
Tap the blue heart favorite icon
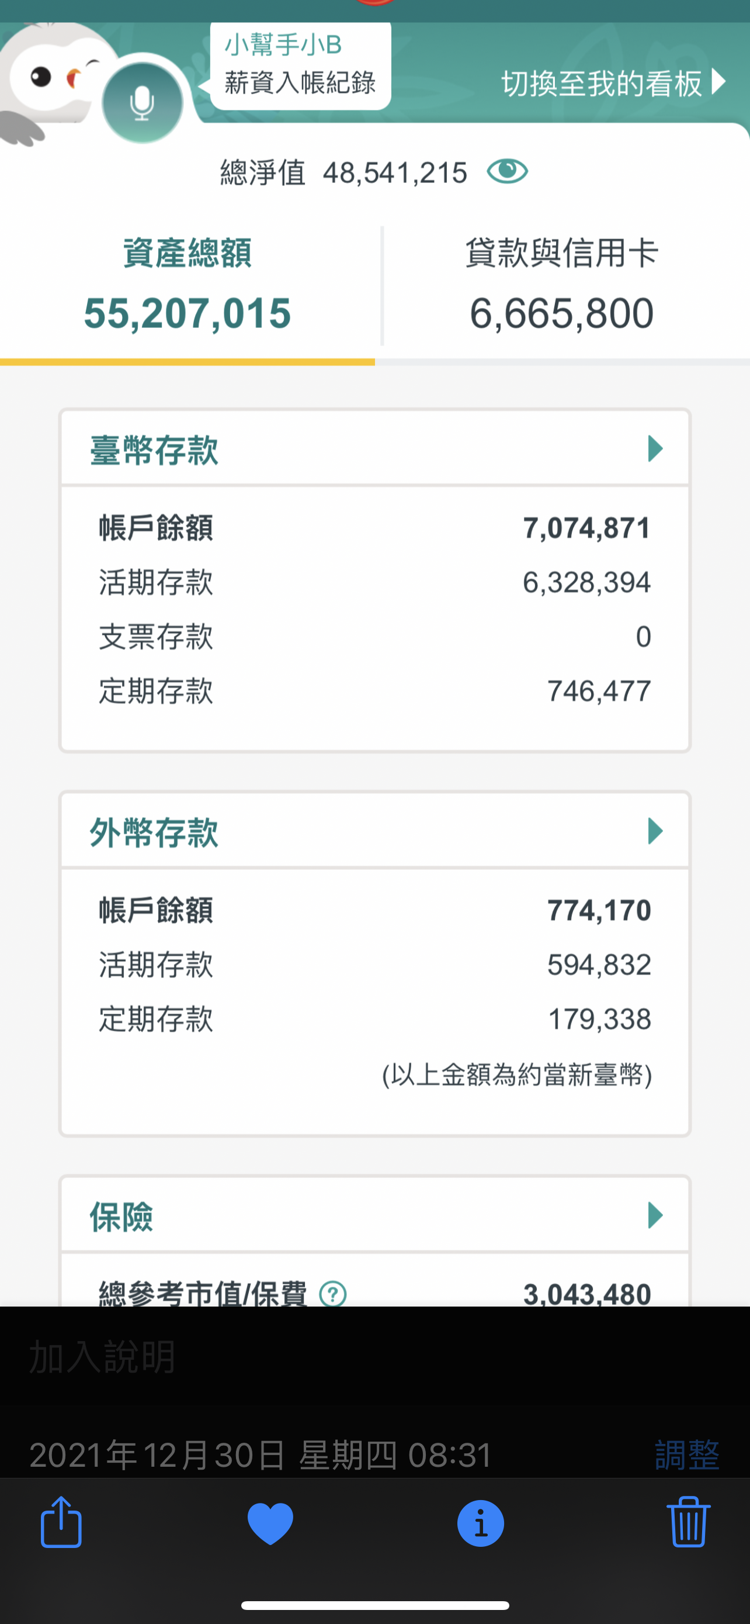(x=270, y=1522)
